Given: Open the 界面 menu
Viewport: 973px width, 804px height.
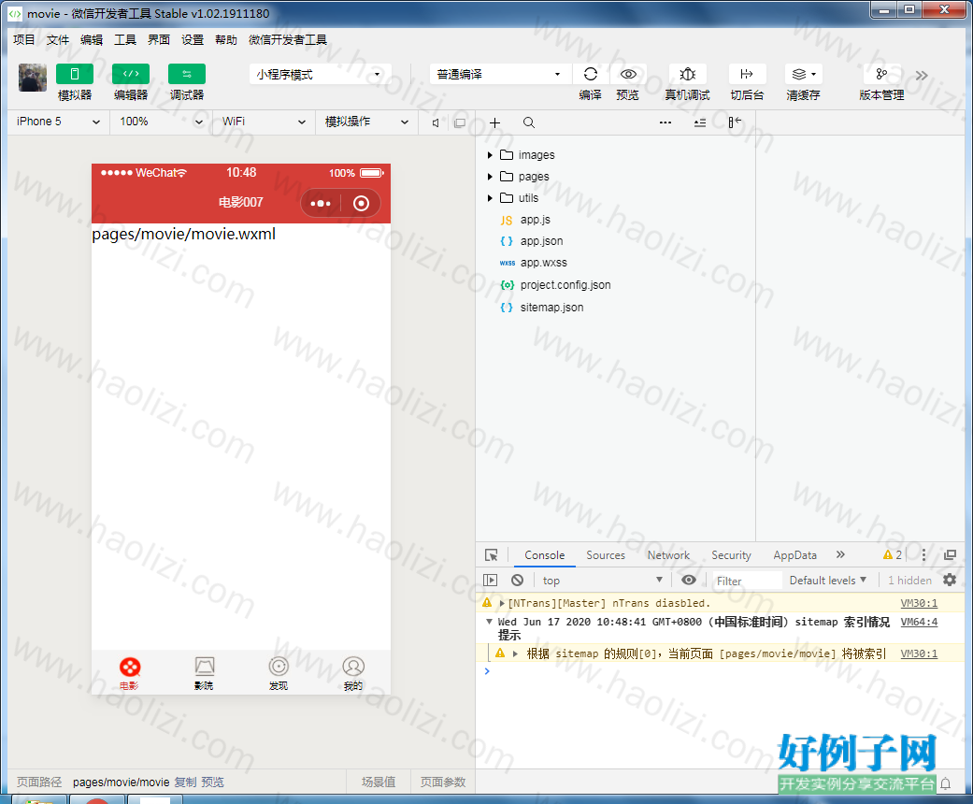Looking at the screenshot, I should pyautogui.click(x=159, y=40).
